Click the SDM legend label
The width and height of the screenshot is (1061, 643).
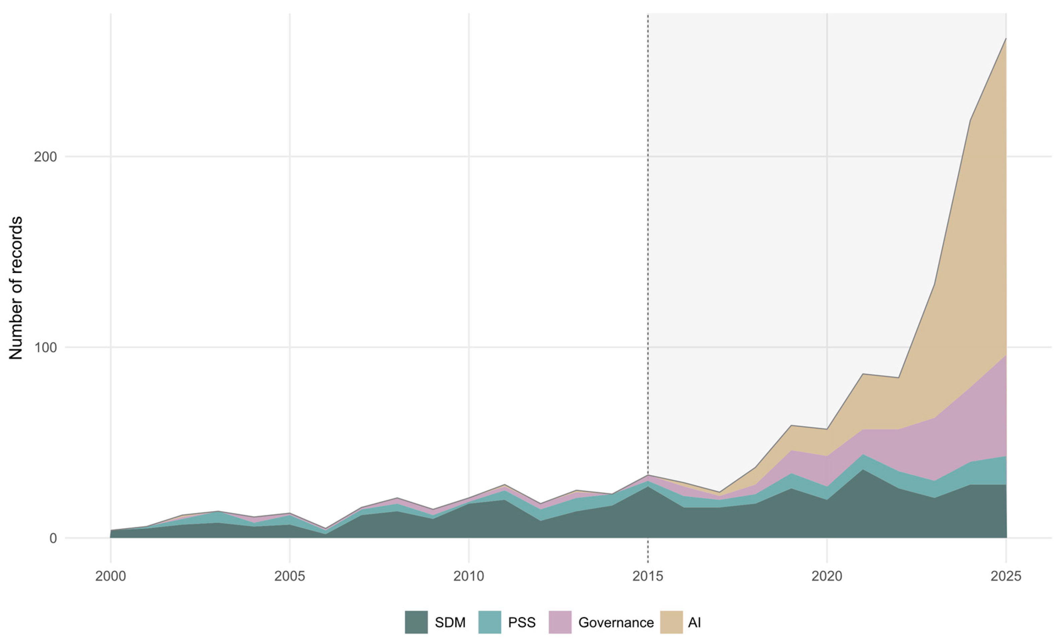pos(450,623)
